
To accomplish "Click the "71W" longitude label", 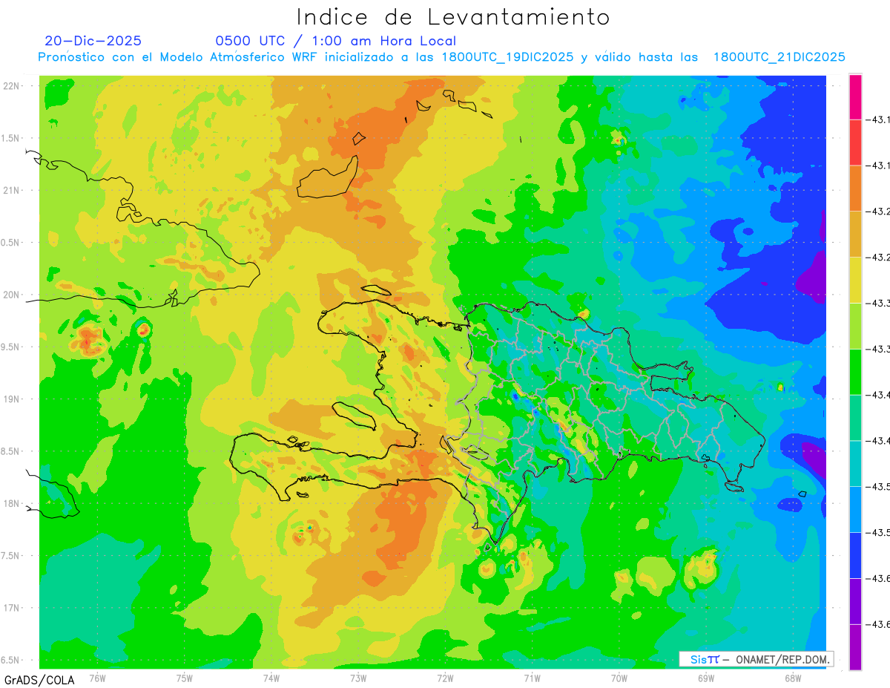I will click(x=532, y=678).
